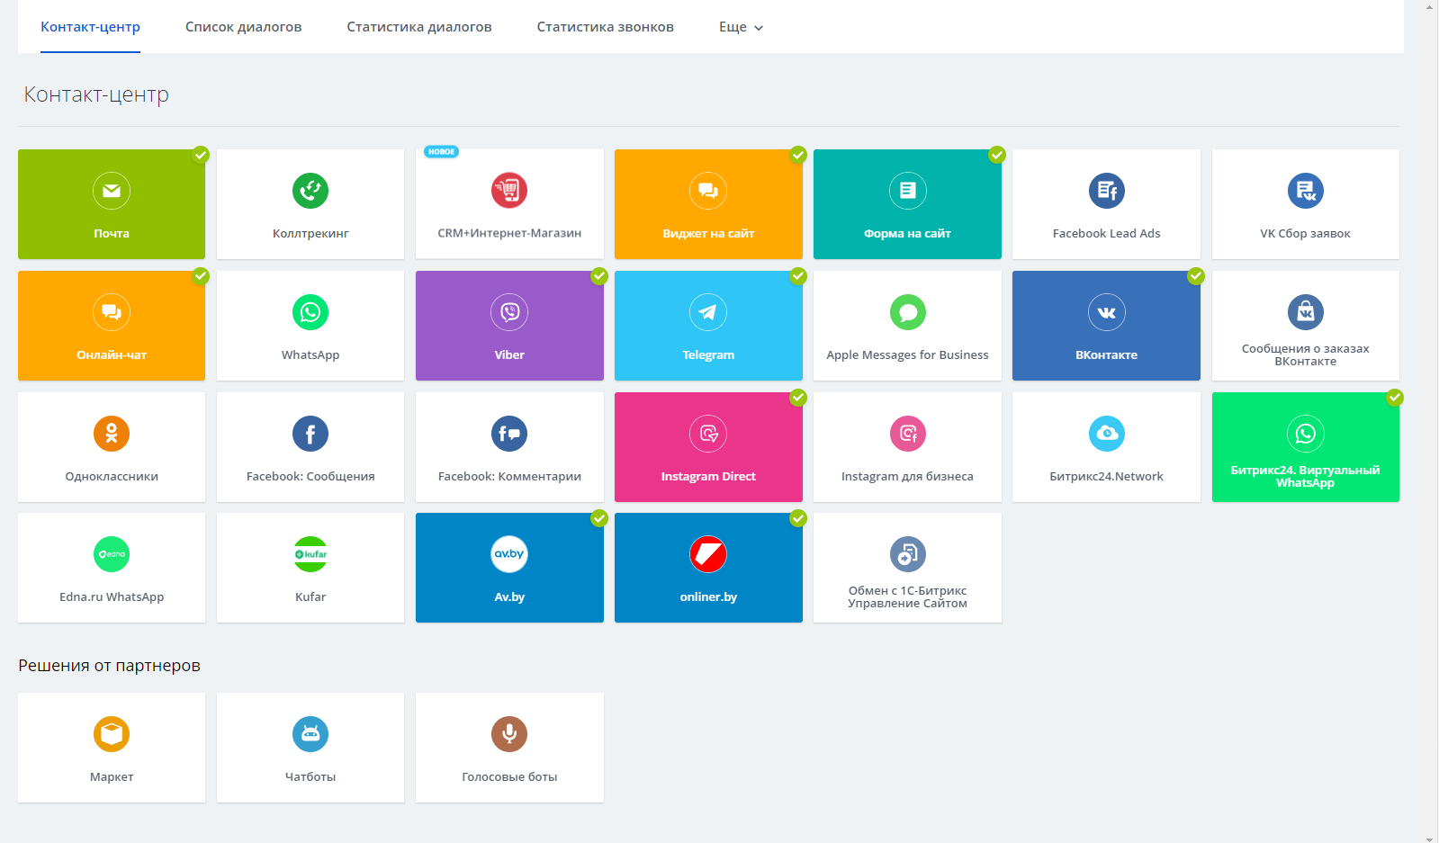The height and width of the screenshot is (843, 1439).
Task: Select the Виджет на сайт chat icon
Action: click(708, 191)
